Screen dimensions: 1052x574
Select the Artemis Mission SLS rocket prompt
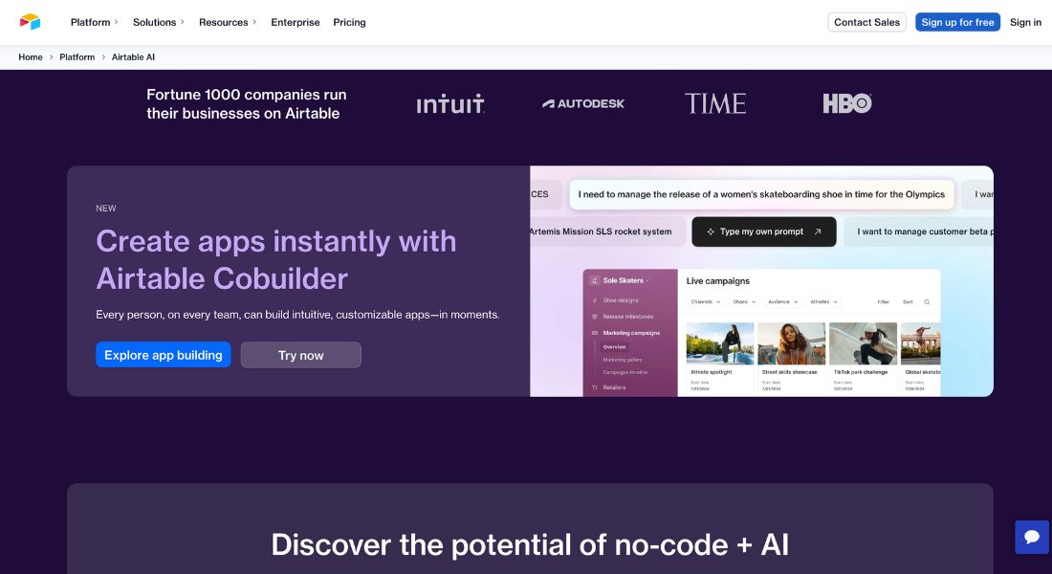tap(607, 232)
